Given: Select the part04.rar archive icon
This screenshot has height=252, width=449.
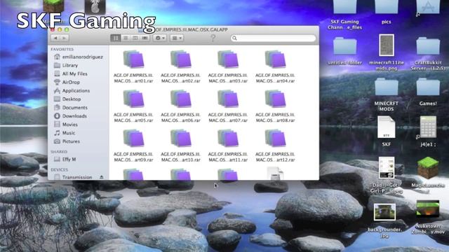Looking at the screenshot, I should click(276, 59).
